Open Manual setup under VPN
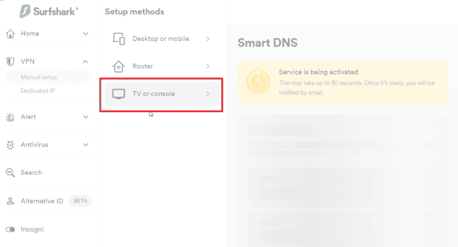Viewport: 458px width, 247px height. 39,77
